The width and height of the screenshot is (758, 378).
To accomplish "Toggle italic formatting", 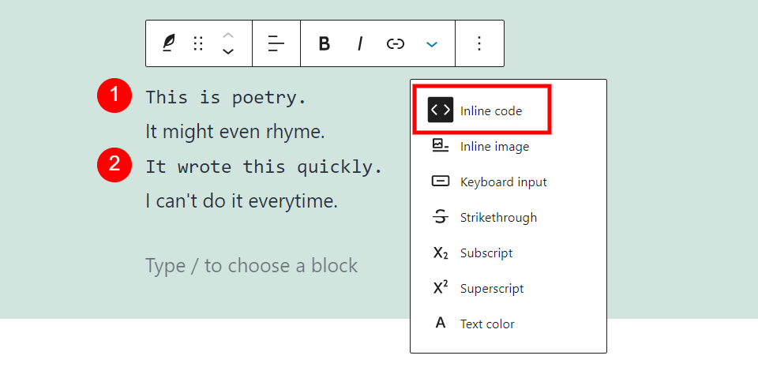I will point(360,43).
